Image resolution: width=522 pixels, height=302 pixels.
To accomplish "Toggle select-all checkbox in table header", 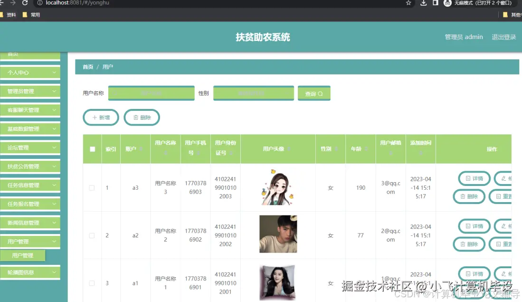I will pyautogui.click(x=93, y=149).
